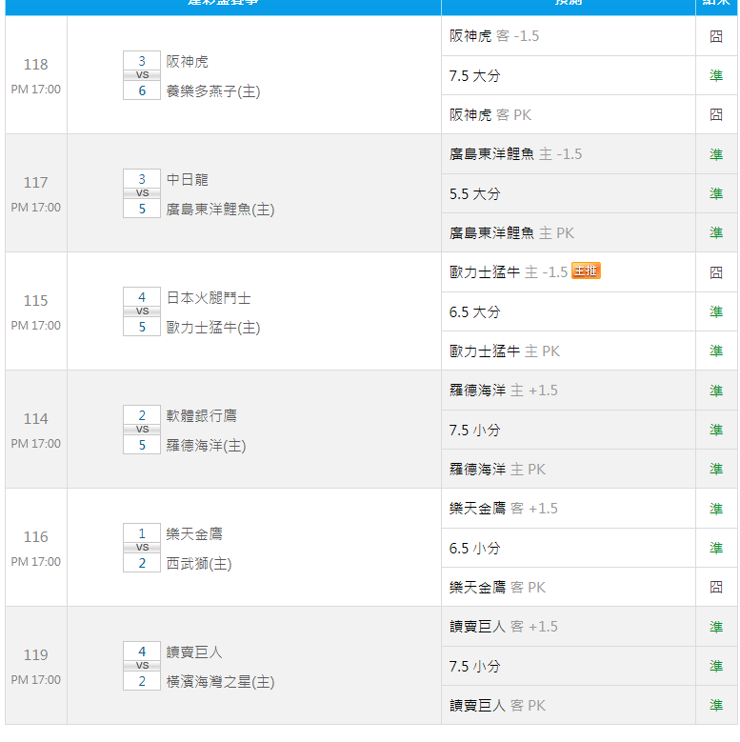Image resolution: width=740 pixels, height=742 pixels.
Task: Click 讀賣巨人 score 4
Action: 142,652
